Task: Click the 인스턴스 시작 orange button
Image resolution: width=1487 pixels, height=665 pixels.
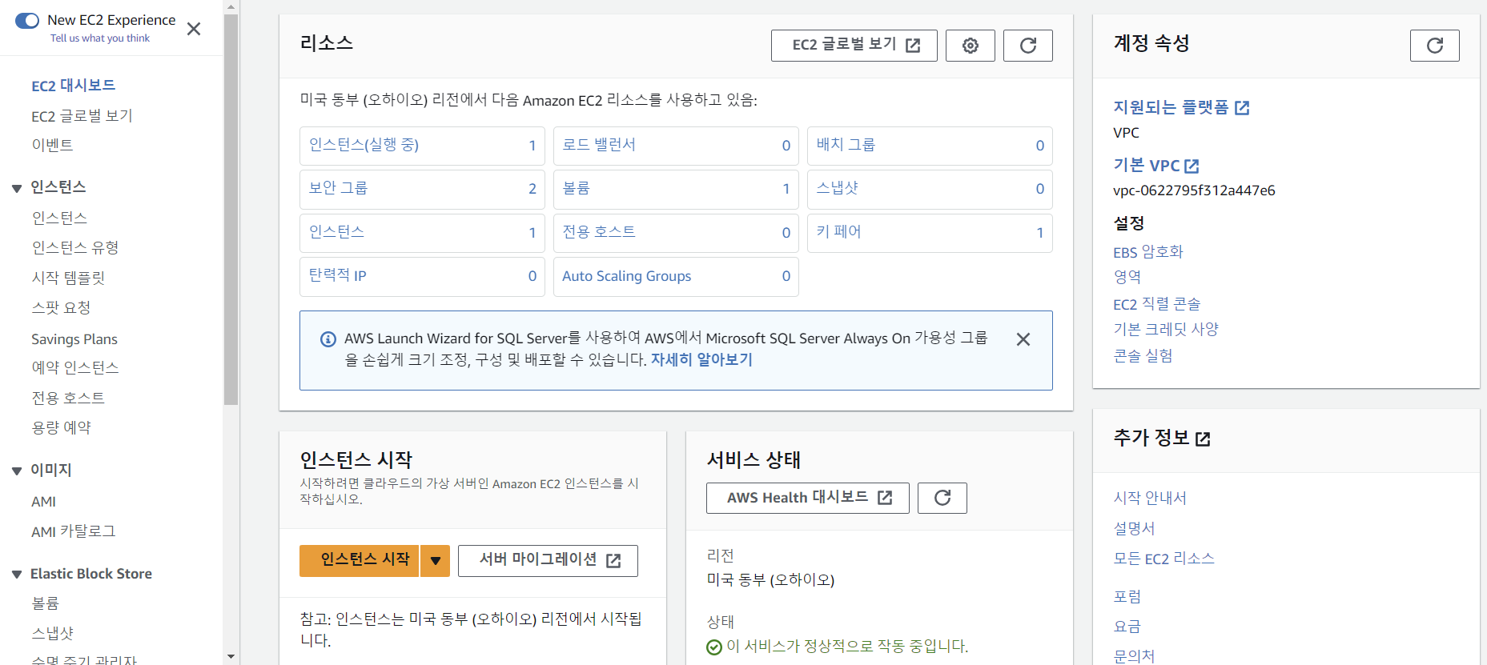Action: (x=359, y=561)
